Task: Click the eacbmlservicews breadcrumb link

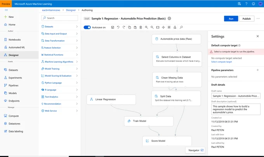Action: (x=51, y=10)
